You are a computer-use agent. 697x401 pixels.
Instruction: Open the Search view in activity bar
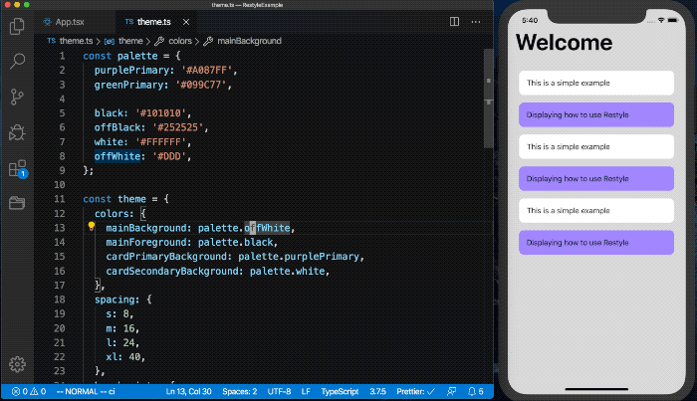click(x=17, y=61)
